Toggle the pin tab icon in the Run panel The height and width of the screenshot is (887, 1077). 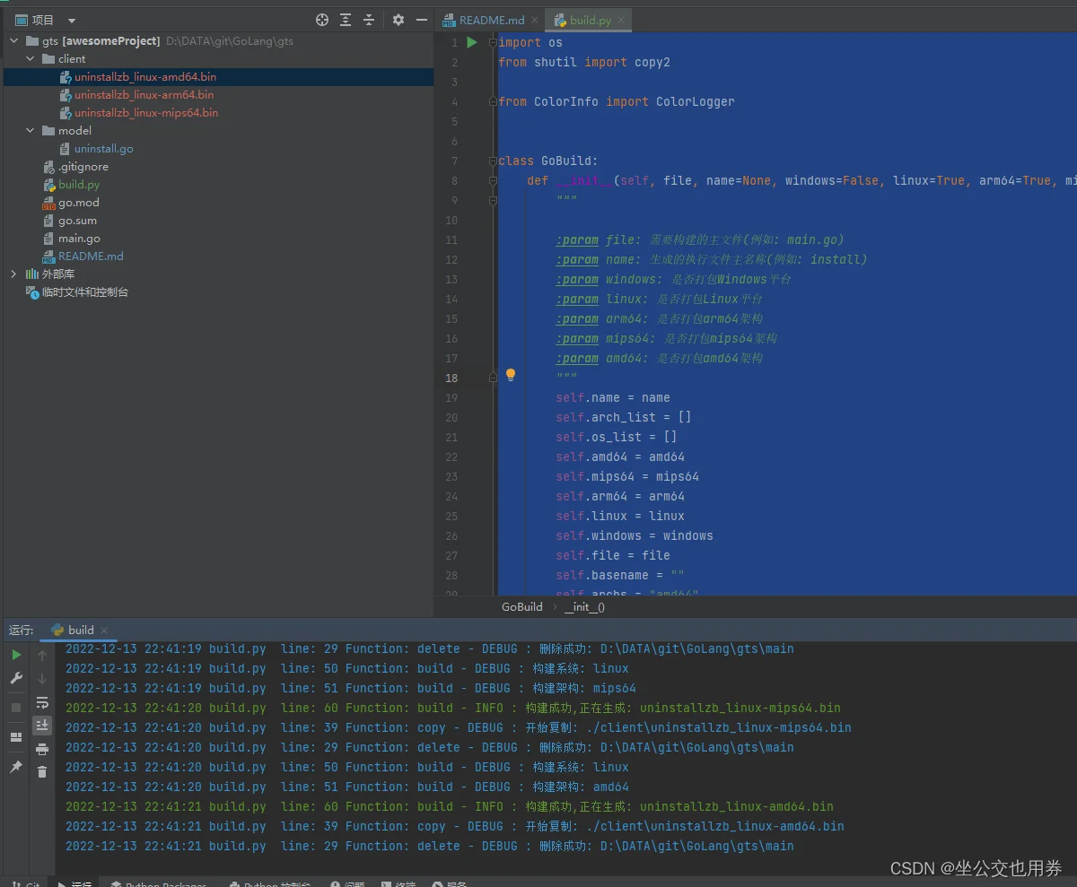tap(16, 767)
